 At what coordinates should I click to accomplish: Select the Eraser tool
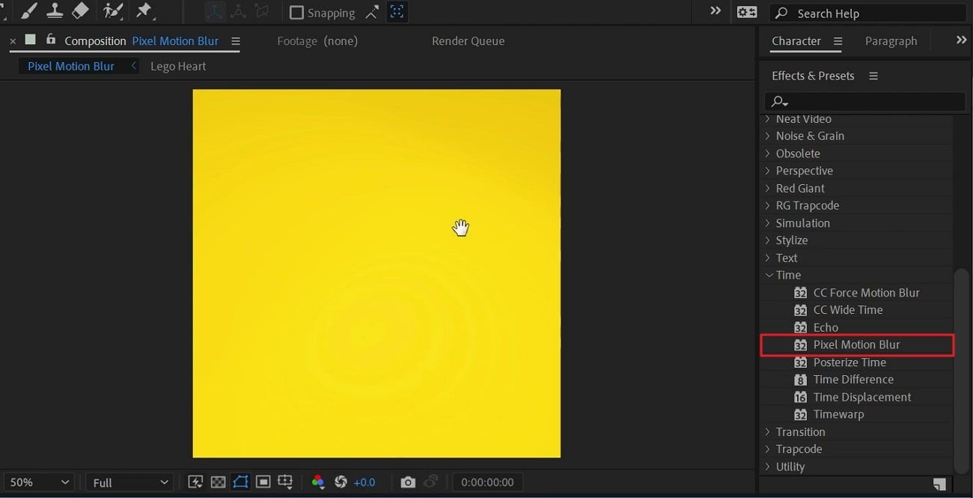point(80,11)
